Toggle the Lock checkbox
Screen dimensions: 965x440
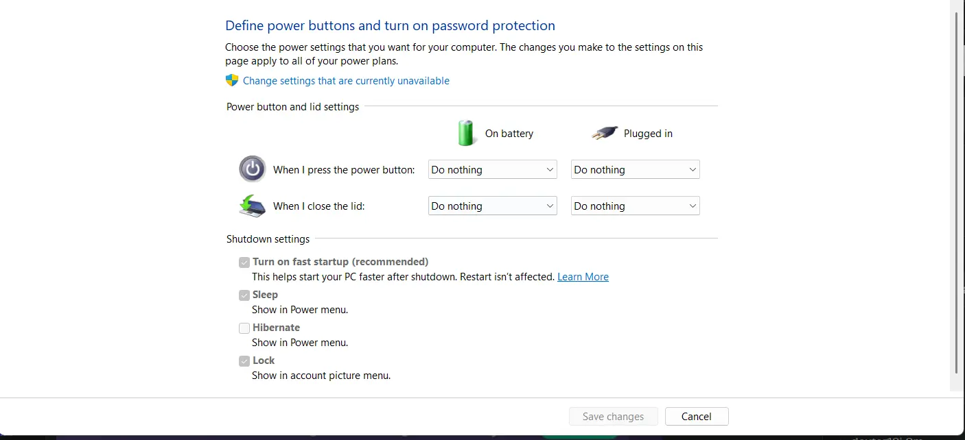pyautogui.click(x=244, y=360)
